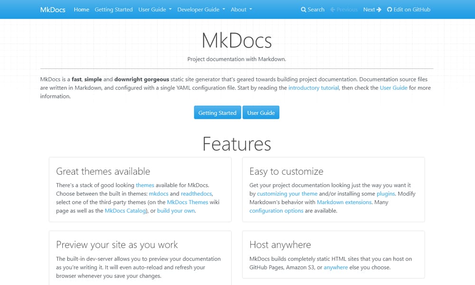475x285 pixels.
Task: Expand the Developer Guide dropdown
Action: point(200,9)
